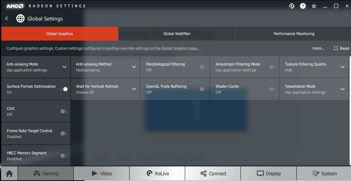Open the help question mark icon
The image size is (351, 181).
point(303,6)
